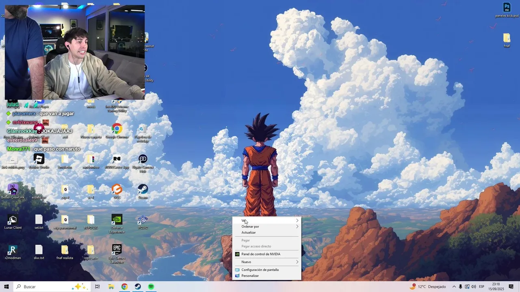This screenshot has height=292, width=520.
Task: Open the Elgato Camera Hub shortcut
Action: [x=143, y=163]
